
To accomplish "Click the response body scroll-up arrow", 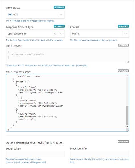I will pyautogui.click(x=127, y=76).
